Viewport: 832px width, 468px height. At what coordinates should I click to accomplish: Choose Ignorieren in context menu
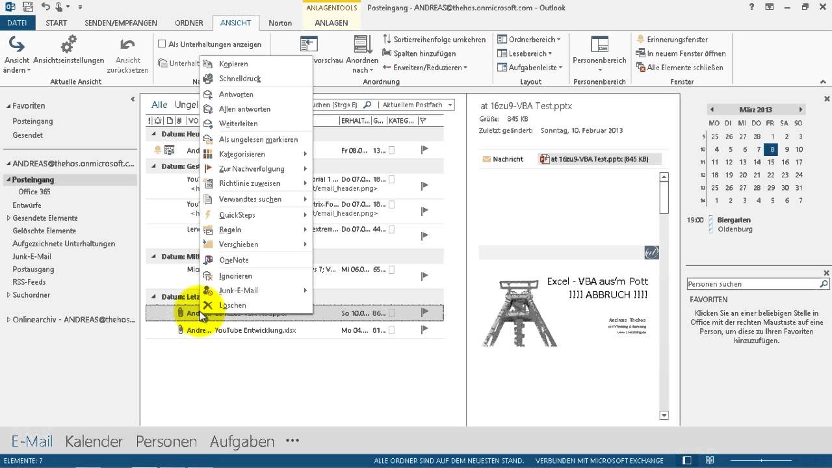[x=256, y=276]
